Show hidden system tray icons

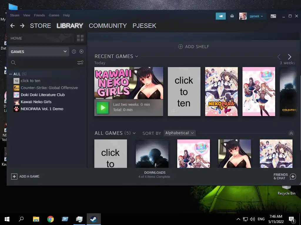point(238,219)
